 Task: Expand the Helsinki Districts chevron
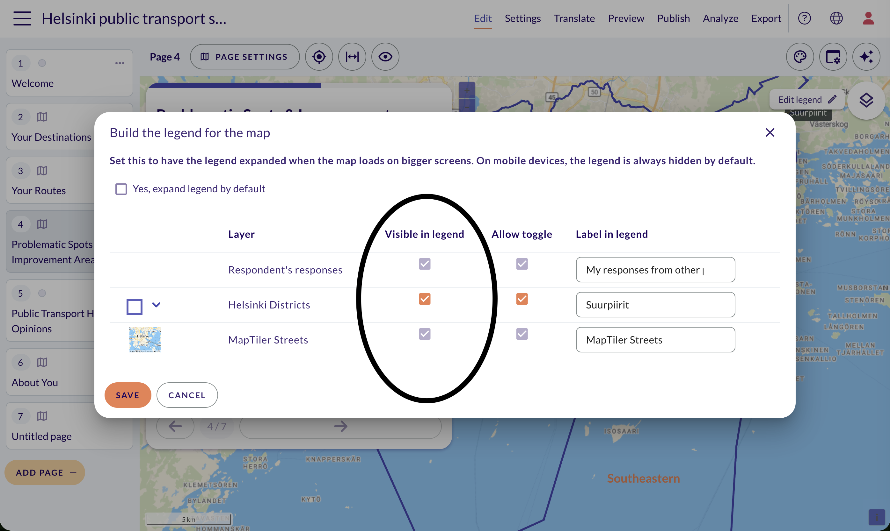click(156, 305)
